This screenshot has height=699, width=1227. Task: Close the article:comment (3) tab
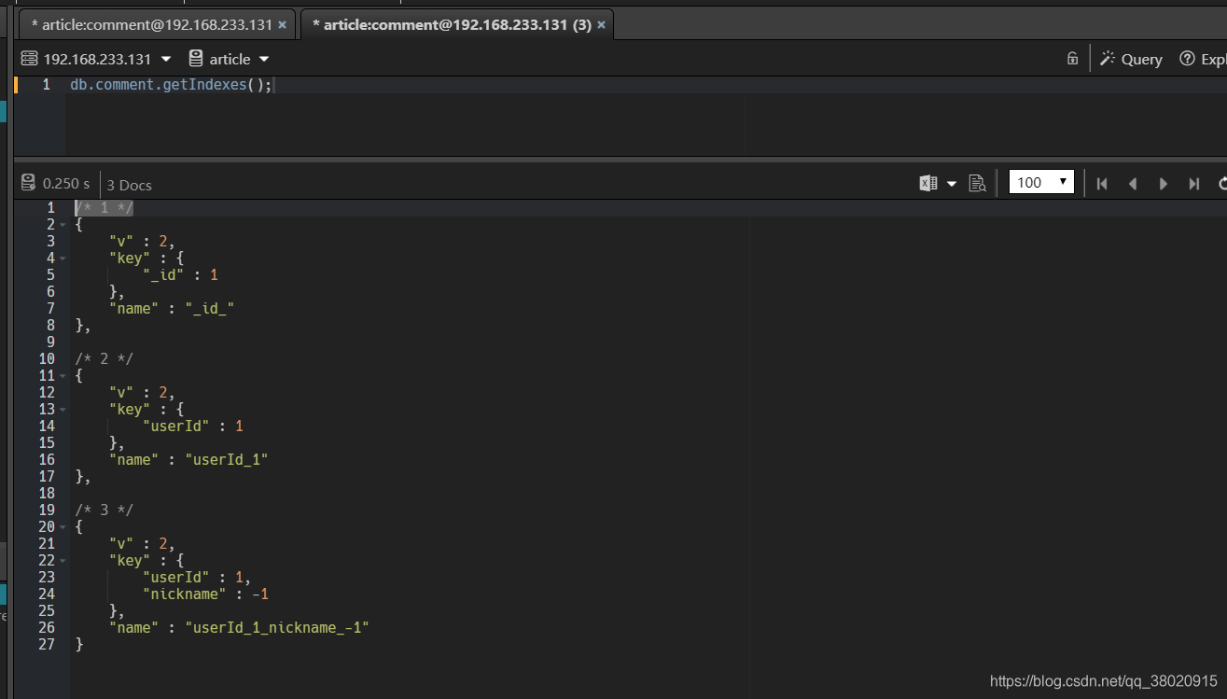(602, 25)
